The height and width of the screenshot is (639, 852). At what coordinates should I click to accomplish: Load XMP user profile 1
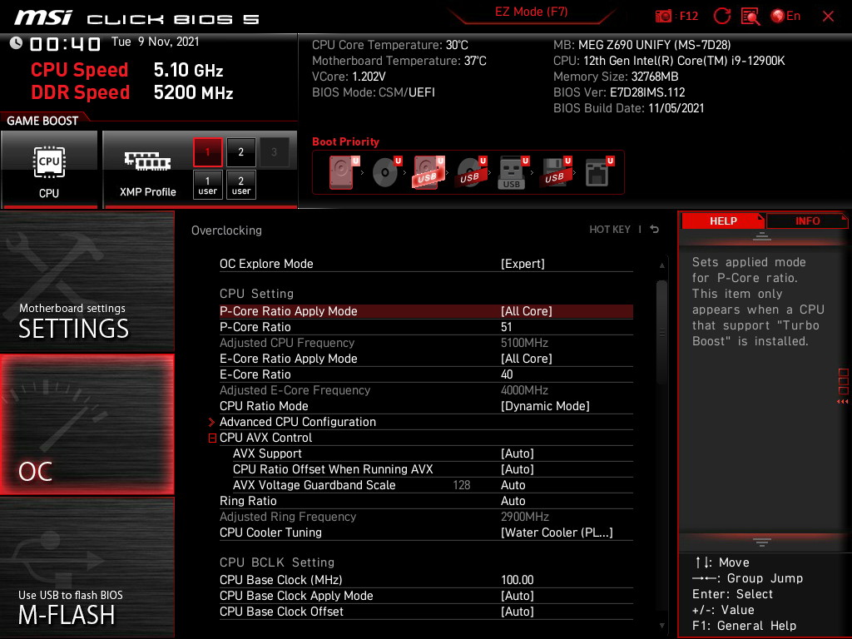(x=207, y=185)
